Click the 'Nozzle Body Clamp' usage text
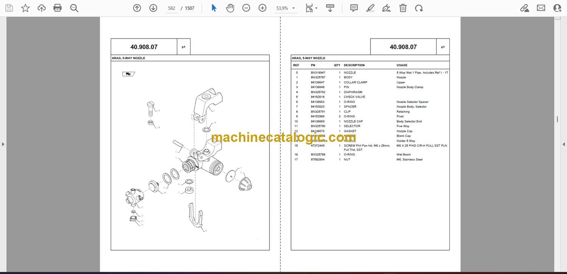Viewport: 567px width, 274px height. tap(410, 87)
